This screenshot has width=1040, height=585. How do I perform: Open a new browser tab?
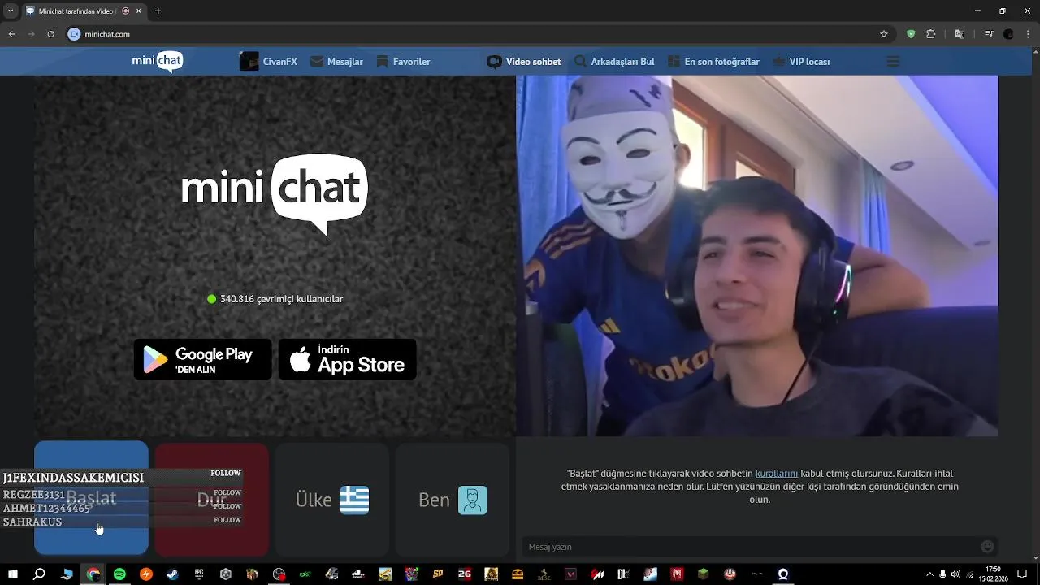pyautogui.click(x=158, y=11)
